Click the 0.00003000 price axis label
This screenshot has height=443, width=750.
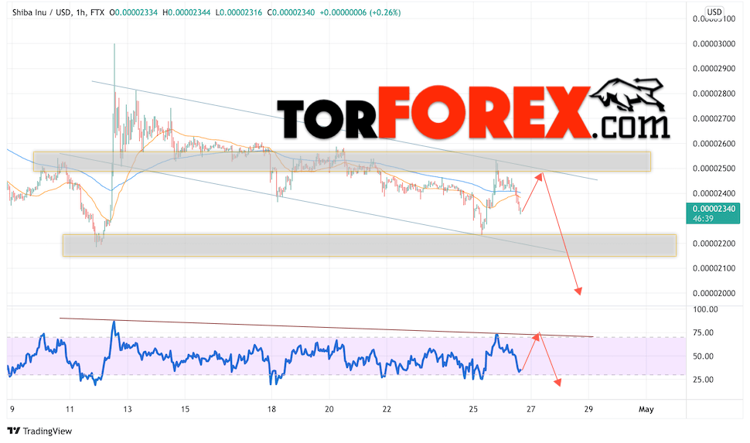(x=714, y=43)
